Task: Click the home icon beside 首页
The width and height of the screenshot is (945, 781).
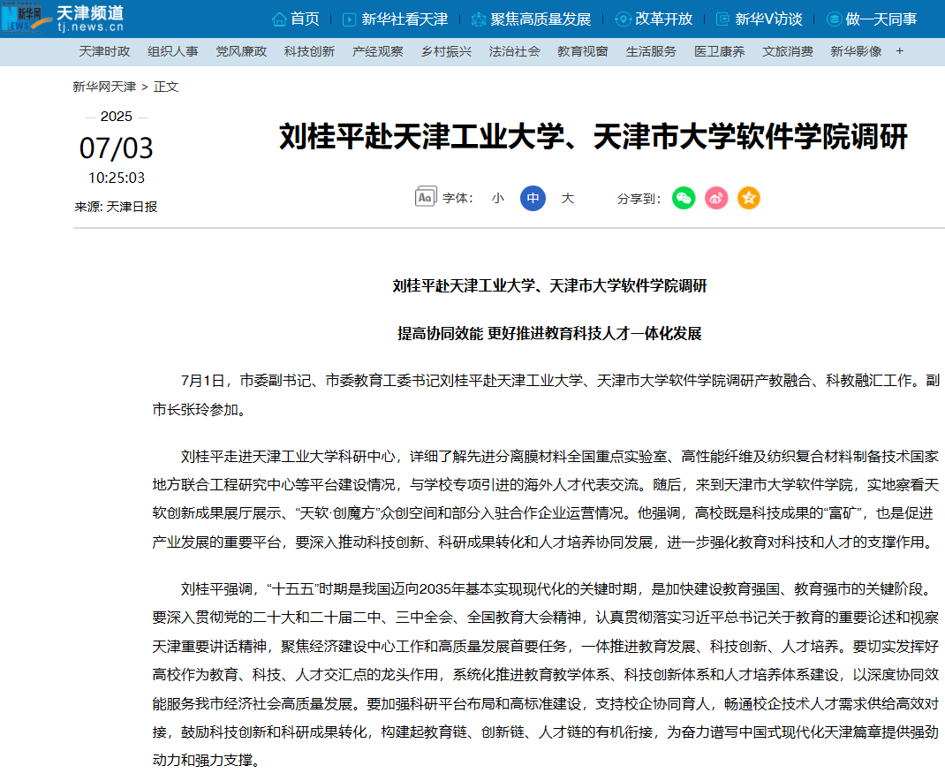Action: coord(279,19)
